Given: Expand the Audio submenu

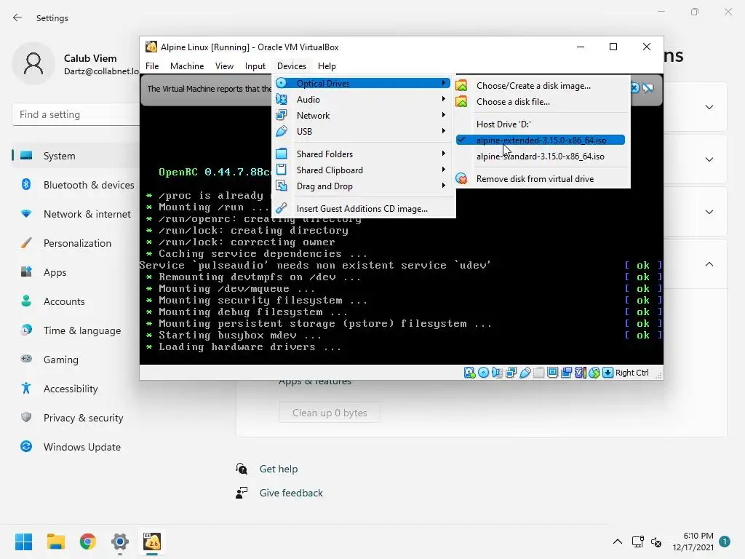Looking at the screenshot, I should (444, 99).
